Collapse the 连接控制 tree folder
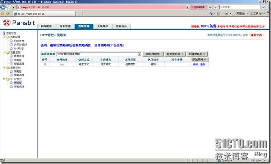The image size is (271, 164). pyautogui.click(x=4, y=67)
